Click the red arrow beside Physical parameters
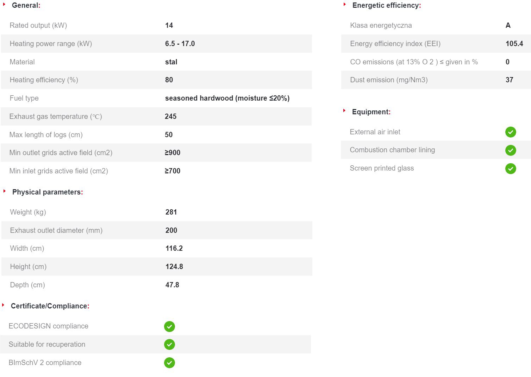The width and height of the screenshot is (531, 377). [x=5, y=191]
